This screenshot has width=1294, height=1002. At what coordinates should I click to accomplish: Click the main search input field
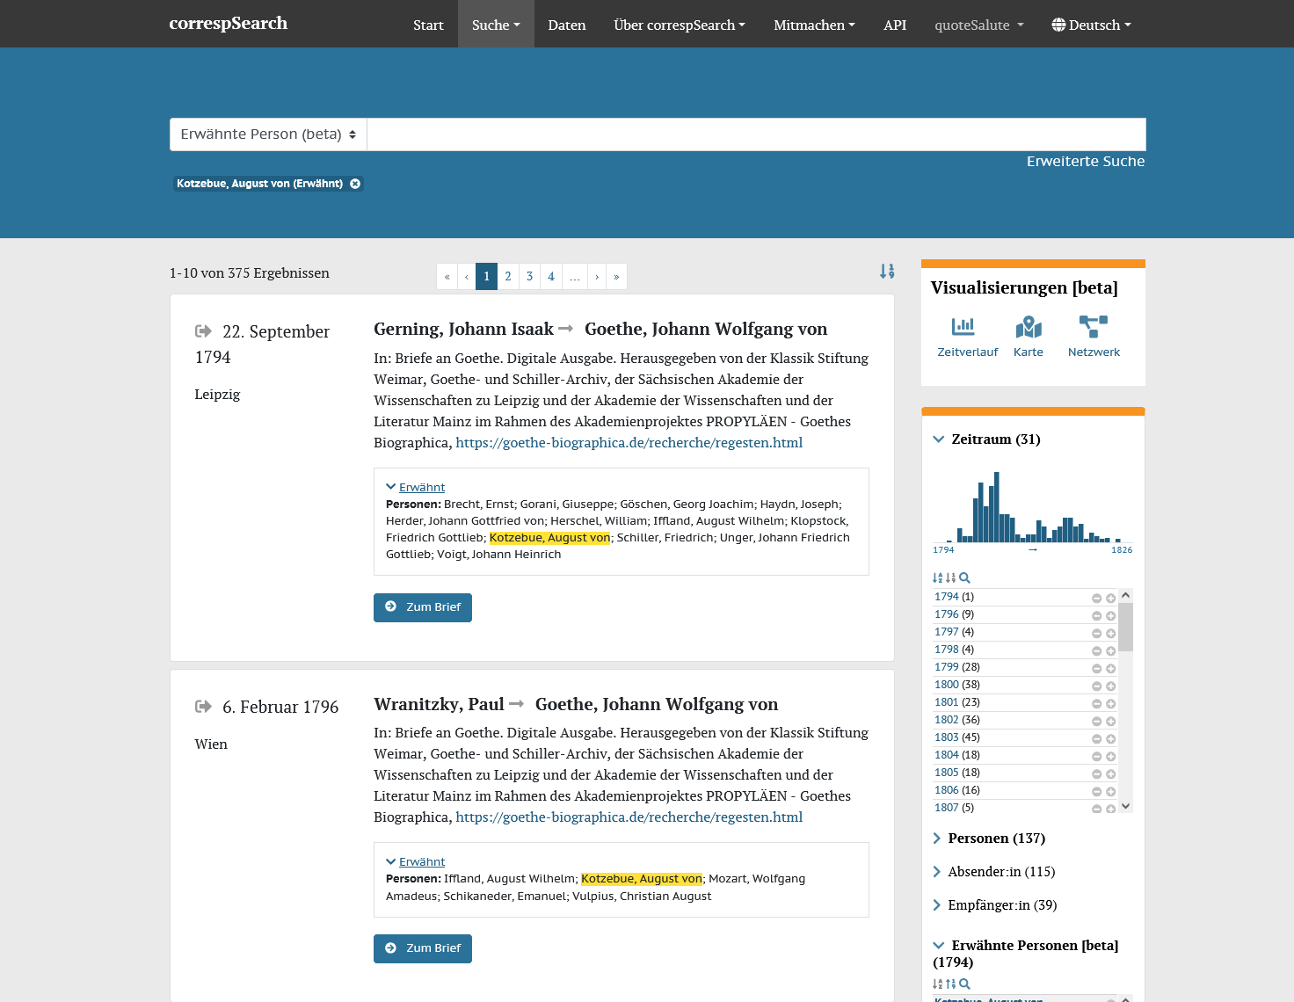click(x=757, y=134)
